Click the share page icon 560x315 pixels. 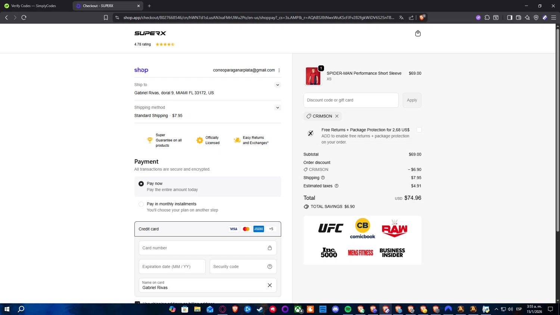coord(411,17)
